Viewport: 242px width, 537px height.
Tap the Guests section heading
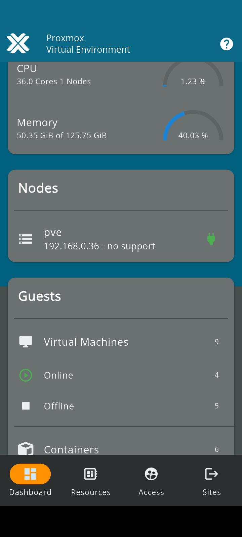(40, 296)
